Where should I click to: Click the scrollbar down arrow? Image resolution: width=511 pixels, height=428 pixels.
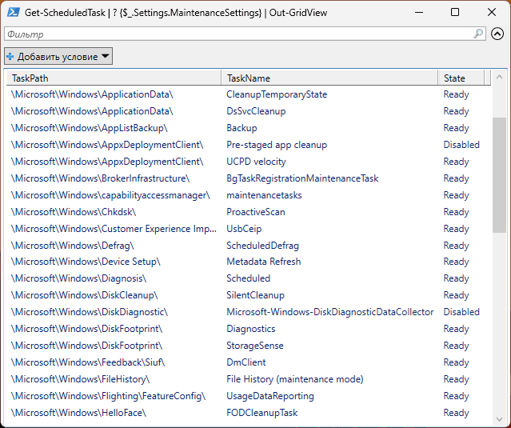499,419
